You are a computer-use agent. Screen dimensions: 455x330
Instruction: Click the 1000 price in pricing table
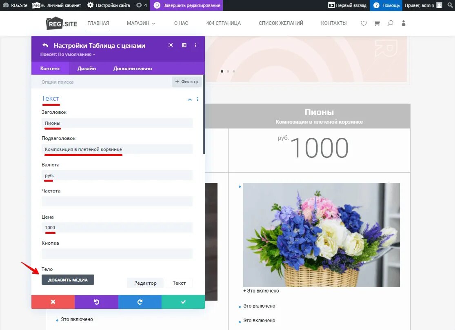coord(319,148)
